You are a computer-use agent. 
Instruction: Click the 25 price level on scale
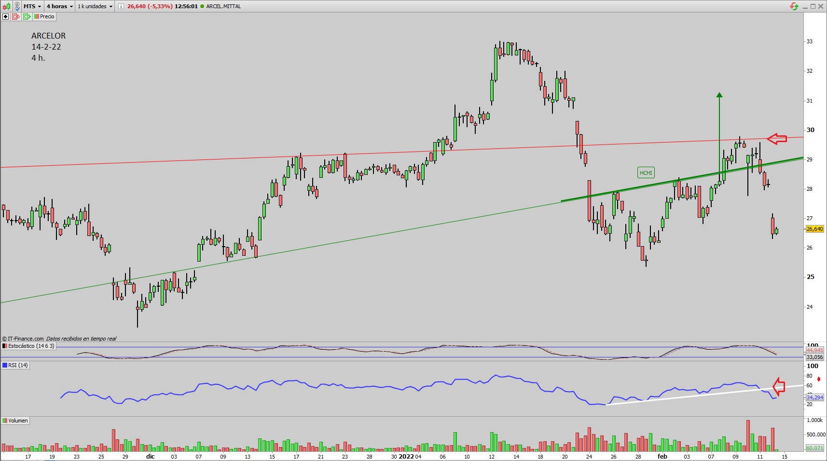[x=811, y=277]
